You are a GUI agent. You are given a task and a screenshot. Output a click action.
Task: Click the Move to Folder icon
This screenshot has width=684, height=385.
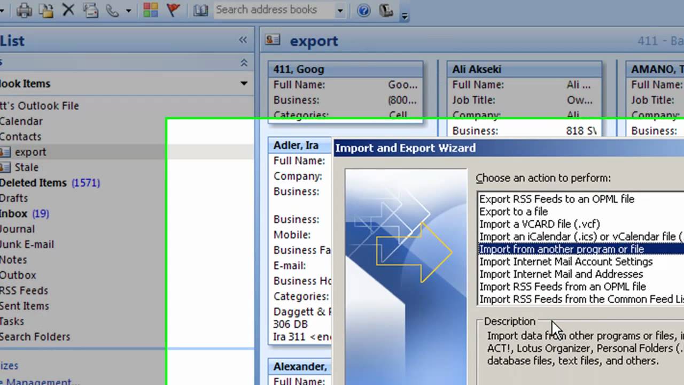(x=46, y=10)
